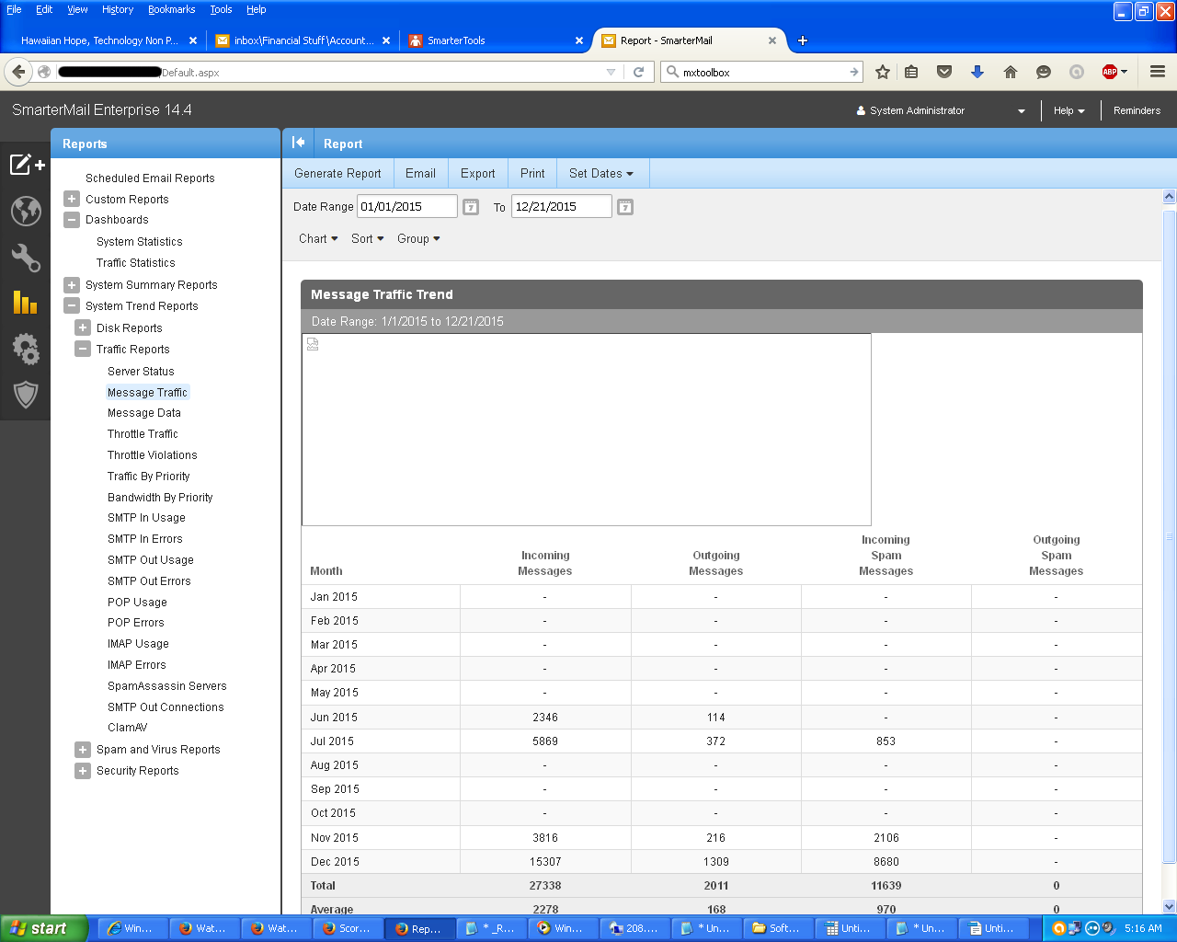Viewport: 1177px width, 942px height.
Task: Open the Help dropdown
Action: 1069,110
